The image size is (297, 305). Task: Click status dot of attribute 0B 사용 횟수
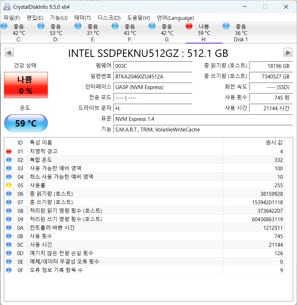pos(9,236)
